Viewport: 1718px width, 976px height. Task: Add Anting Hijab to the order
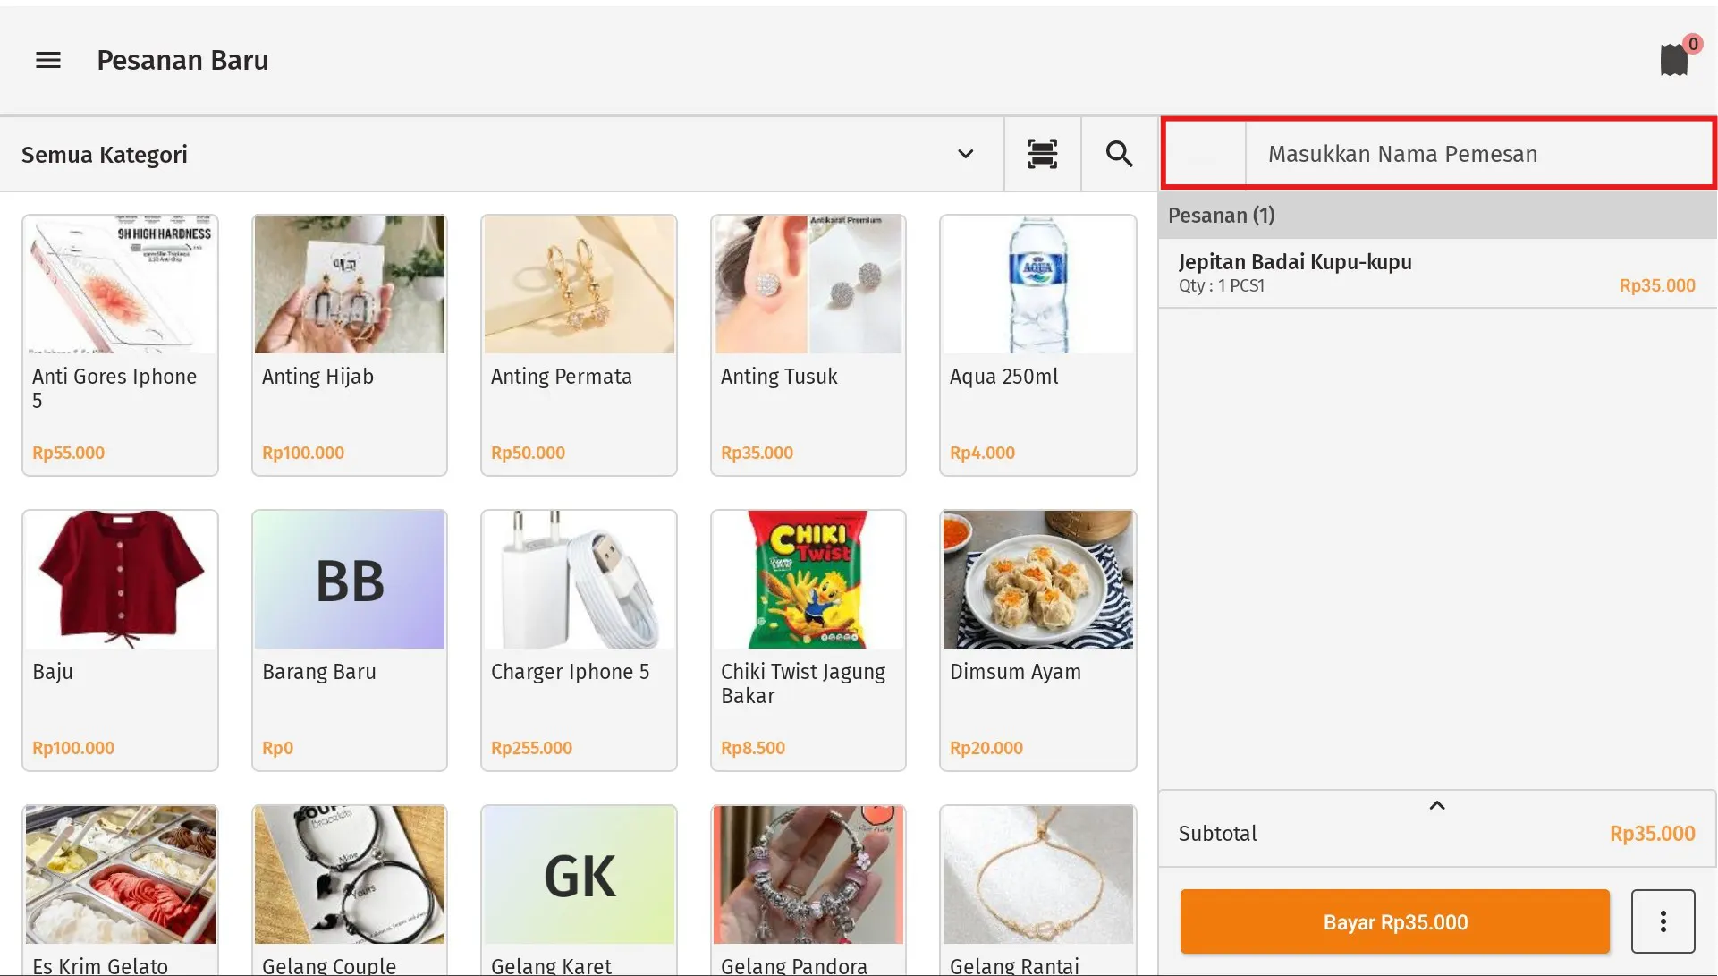pos(350,344)
